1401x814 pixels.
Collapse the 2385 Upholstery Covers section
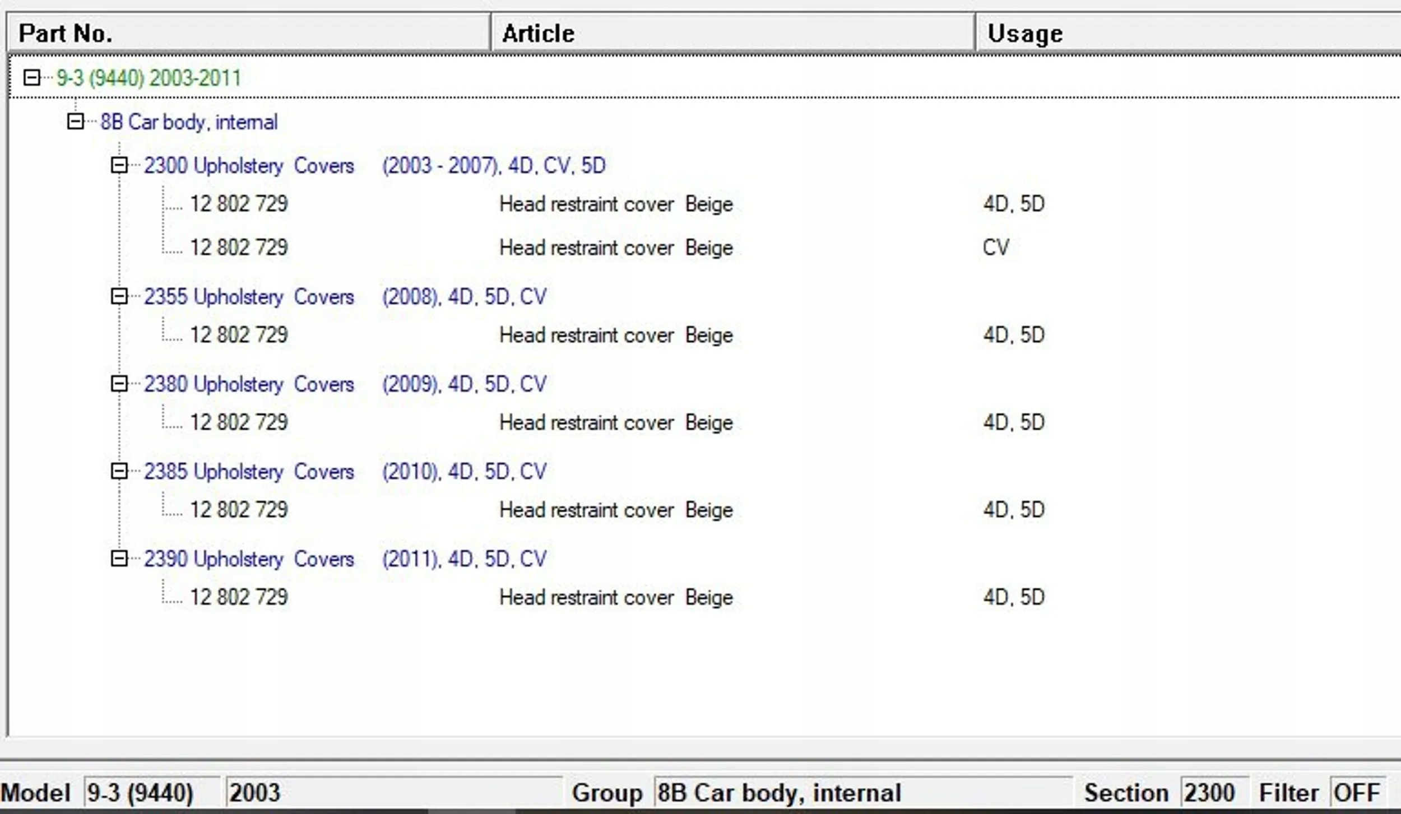point(119,471)
